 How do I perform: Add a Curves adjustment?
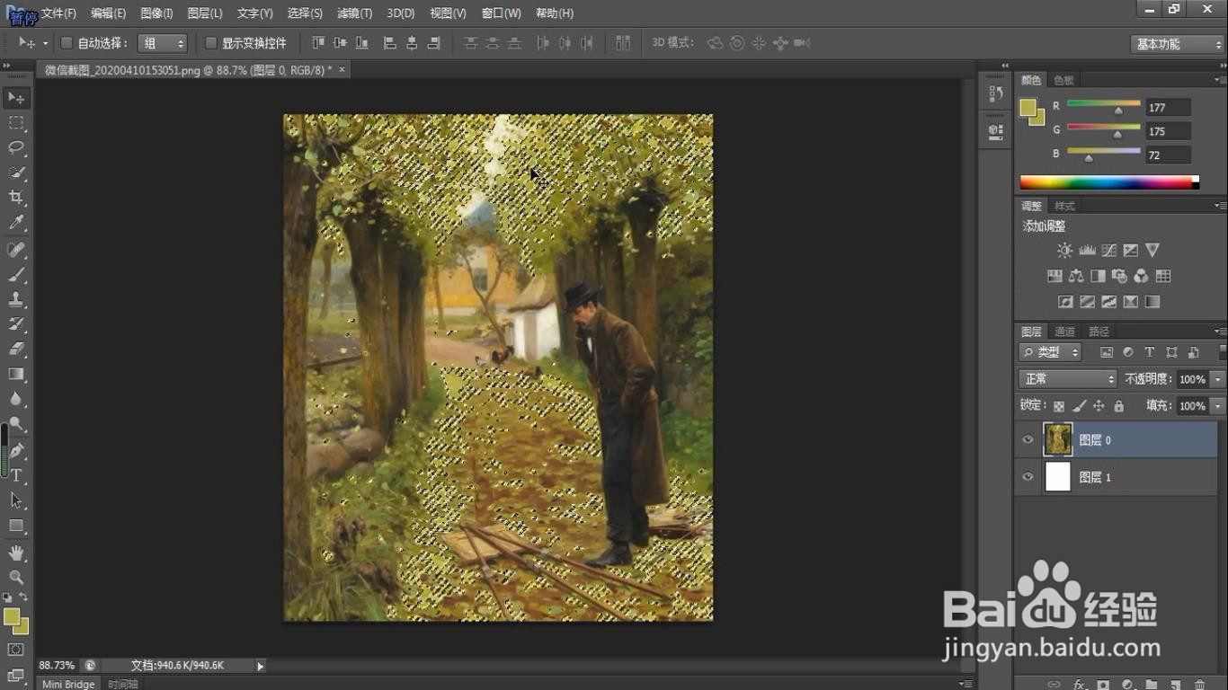1108,251
